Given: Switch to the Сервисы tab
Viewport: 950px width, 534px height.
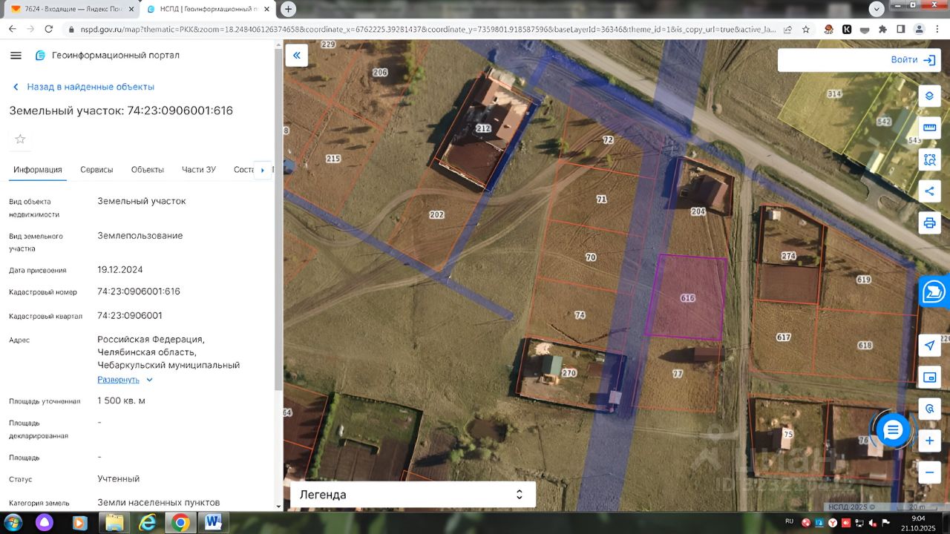Looking at the screenshot, I should pyautogui.click(x=96, y=170).
